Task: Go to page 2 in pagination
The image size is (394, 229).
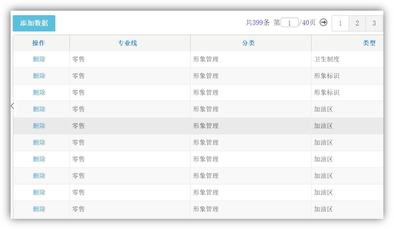Action: [x=357, y=23]
